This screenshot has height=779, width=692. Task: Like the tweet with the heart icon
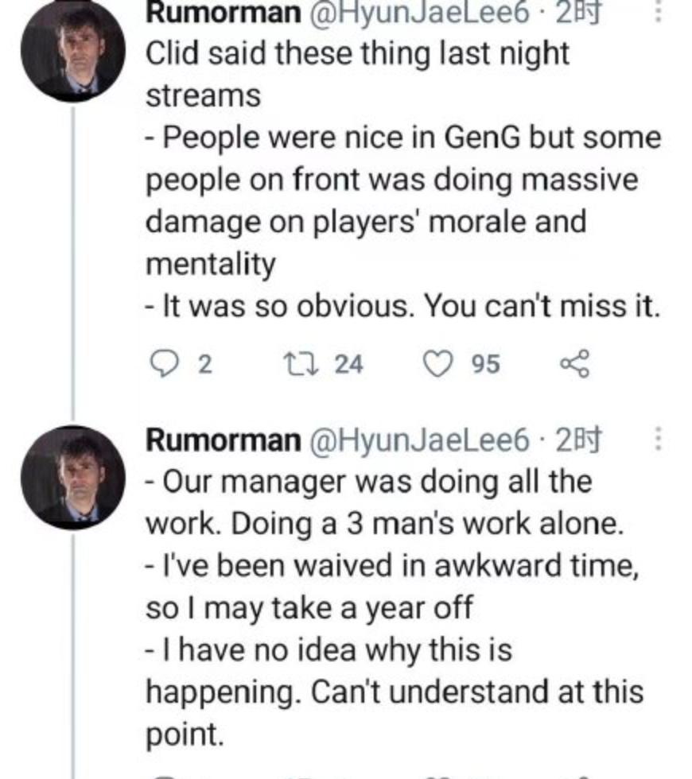pyautogui.click(x=437, y=364)
